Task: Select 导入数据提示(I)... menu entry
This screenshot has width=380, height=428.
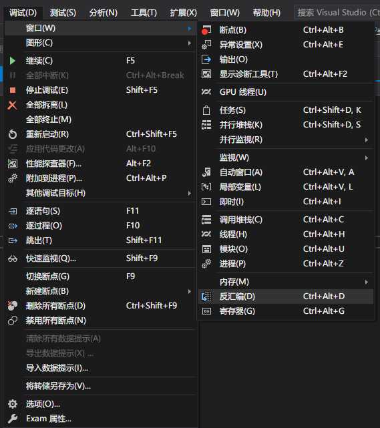Action: (x=100, y=368)
